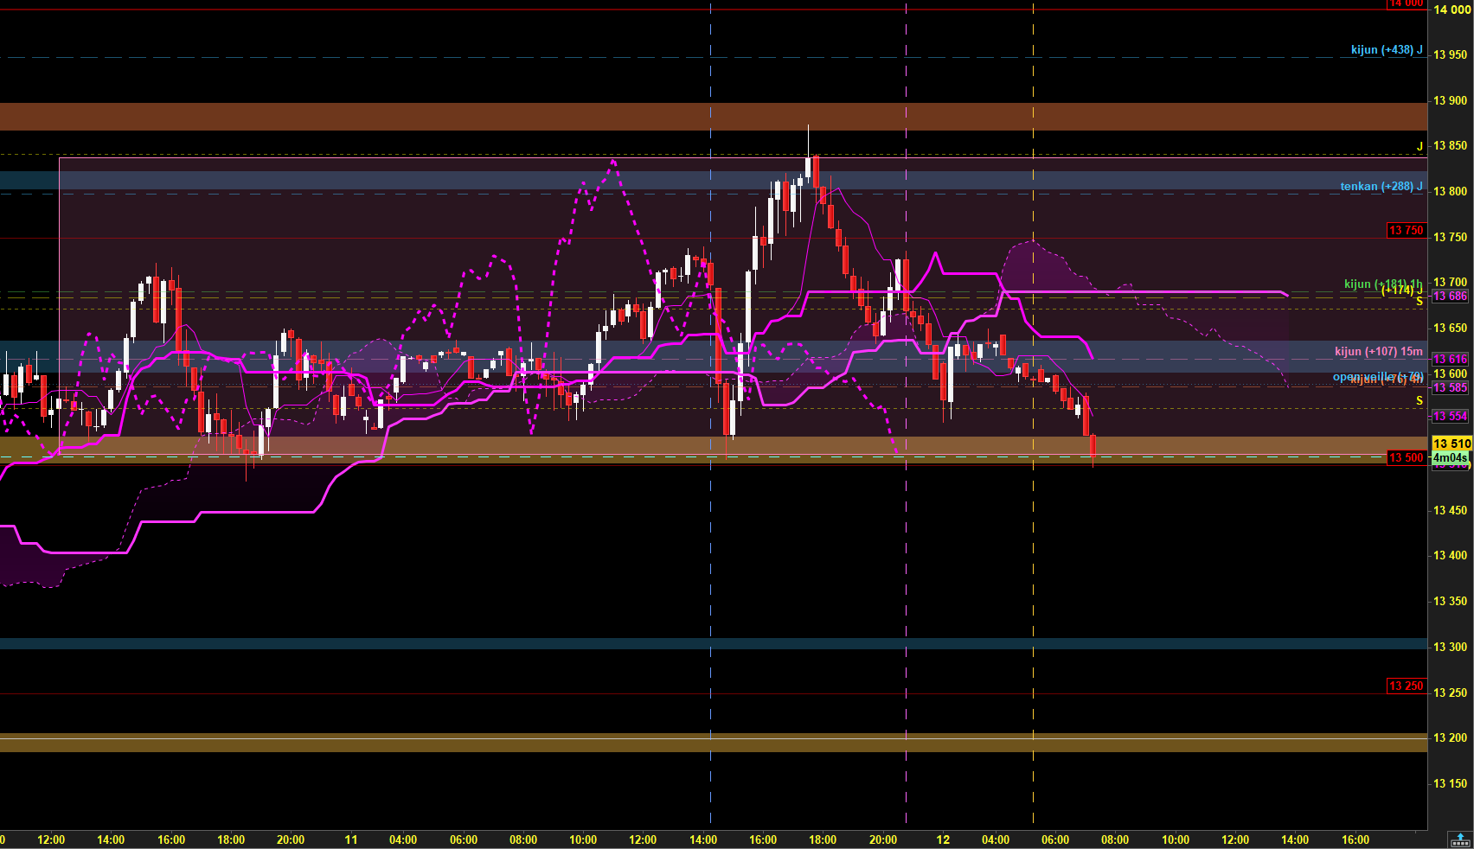
Task: Select the red 13 250 price level label
Action: 1407,686
